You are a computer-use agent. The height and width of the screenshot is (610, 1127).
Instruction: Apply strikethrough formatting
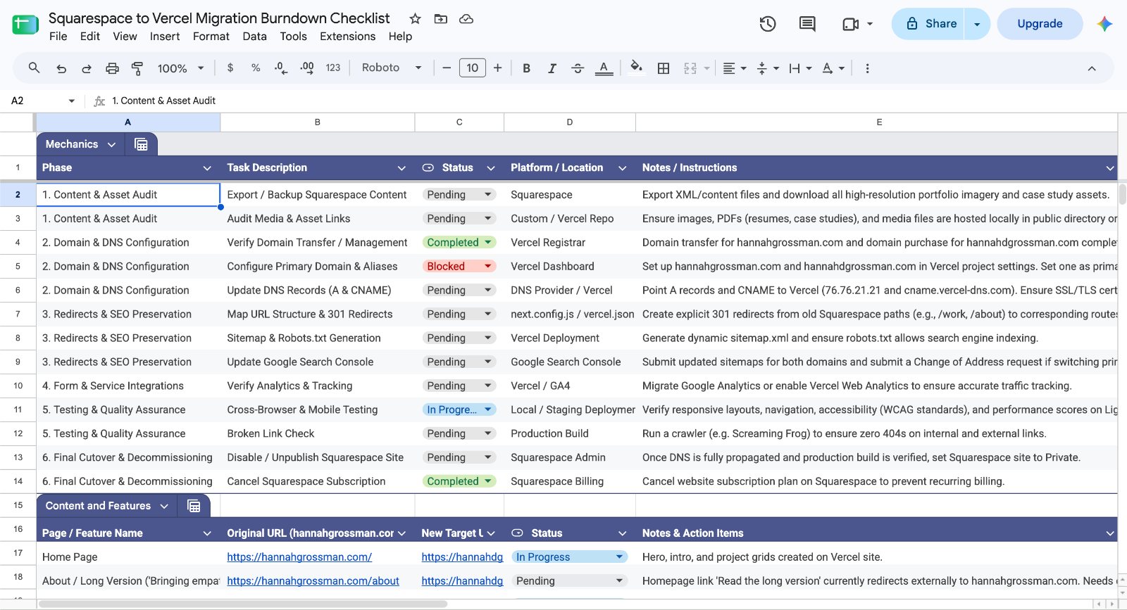point(578,68)
